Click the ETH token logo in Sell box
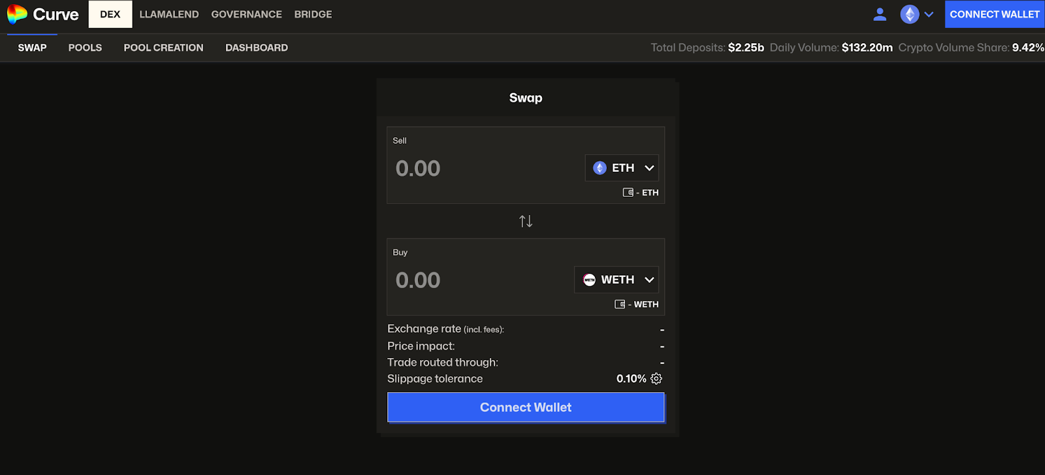Screen dimensions: 1045x475 pos(600,168)
